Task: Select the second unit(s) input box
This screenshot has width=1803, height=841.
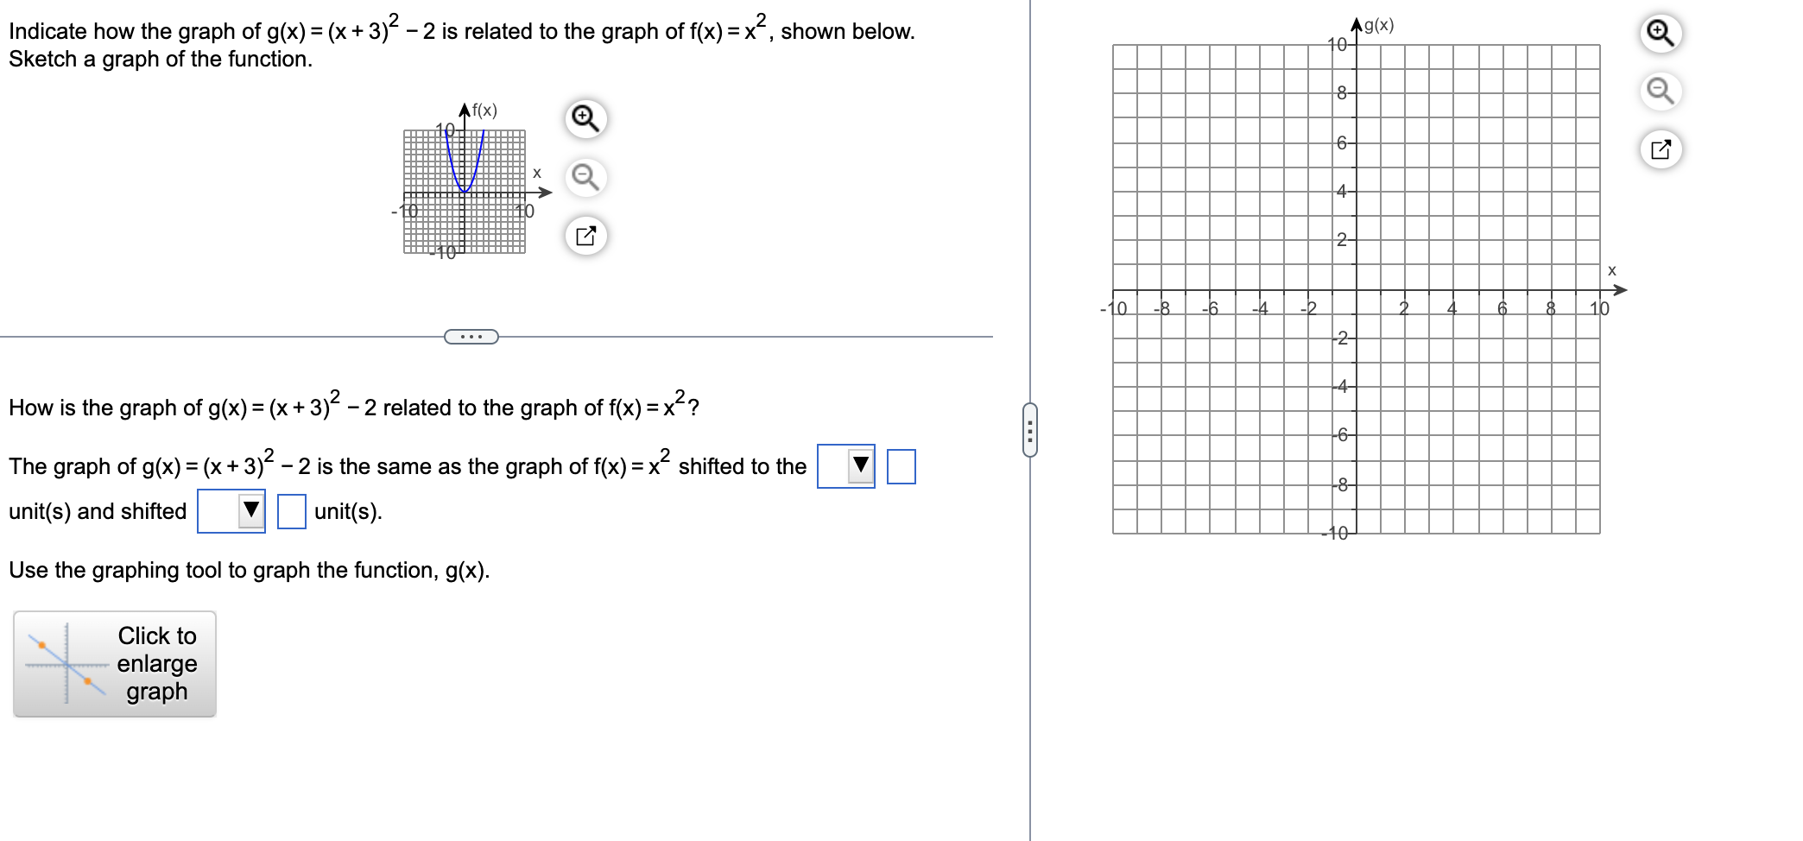Action: click(290, 510)
